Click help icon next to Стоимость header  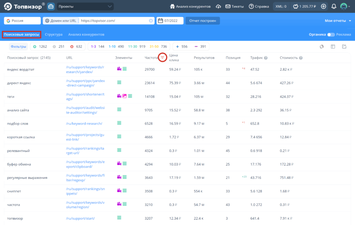pos(301,58)
